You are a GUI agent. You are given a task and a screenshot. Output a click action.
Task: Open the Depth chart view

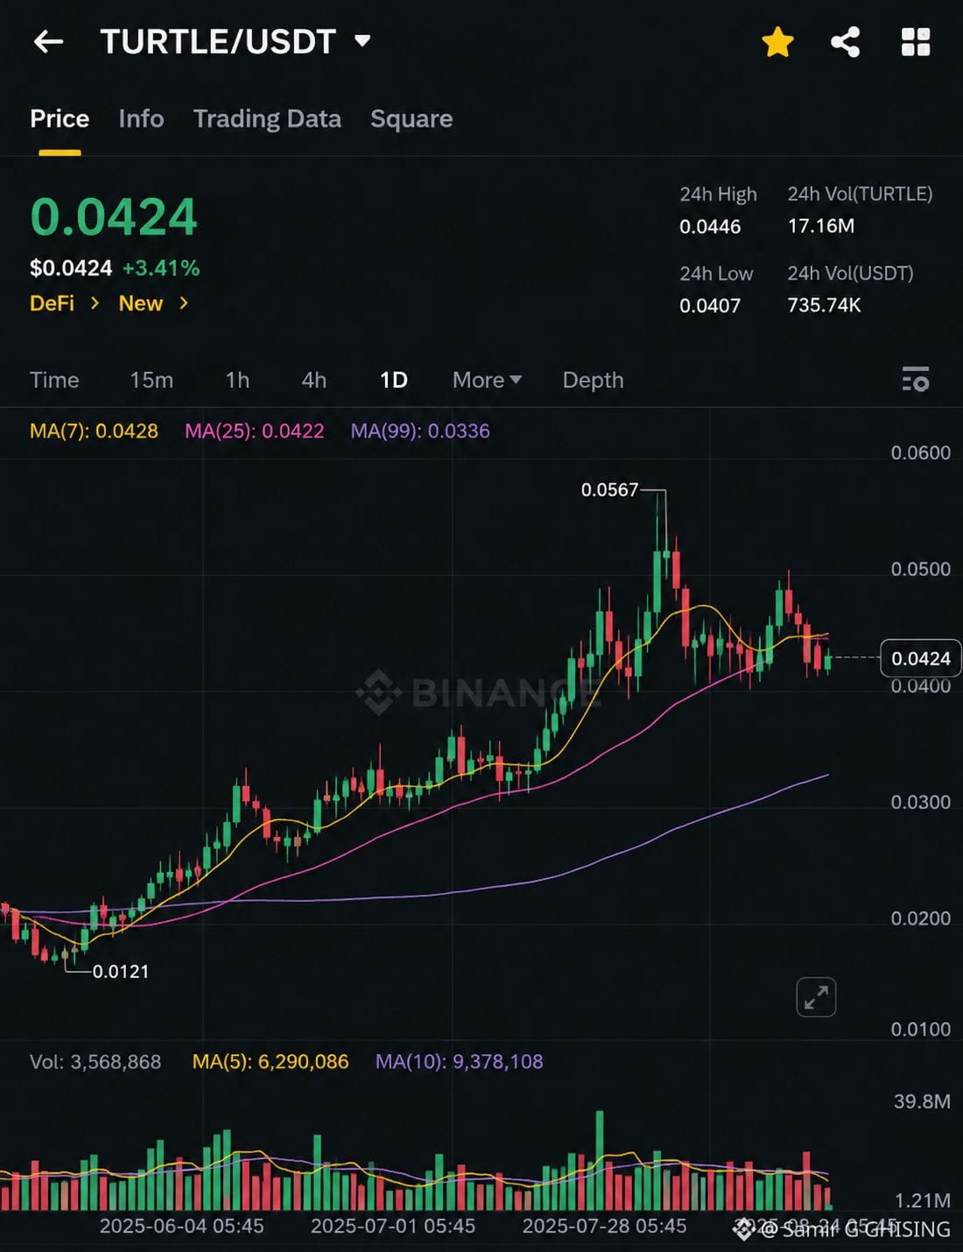pyautogui.click(x=593, y=380)
